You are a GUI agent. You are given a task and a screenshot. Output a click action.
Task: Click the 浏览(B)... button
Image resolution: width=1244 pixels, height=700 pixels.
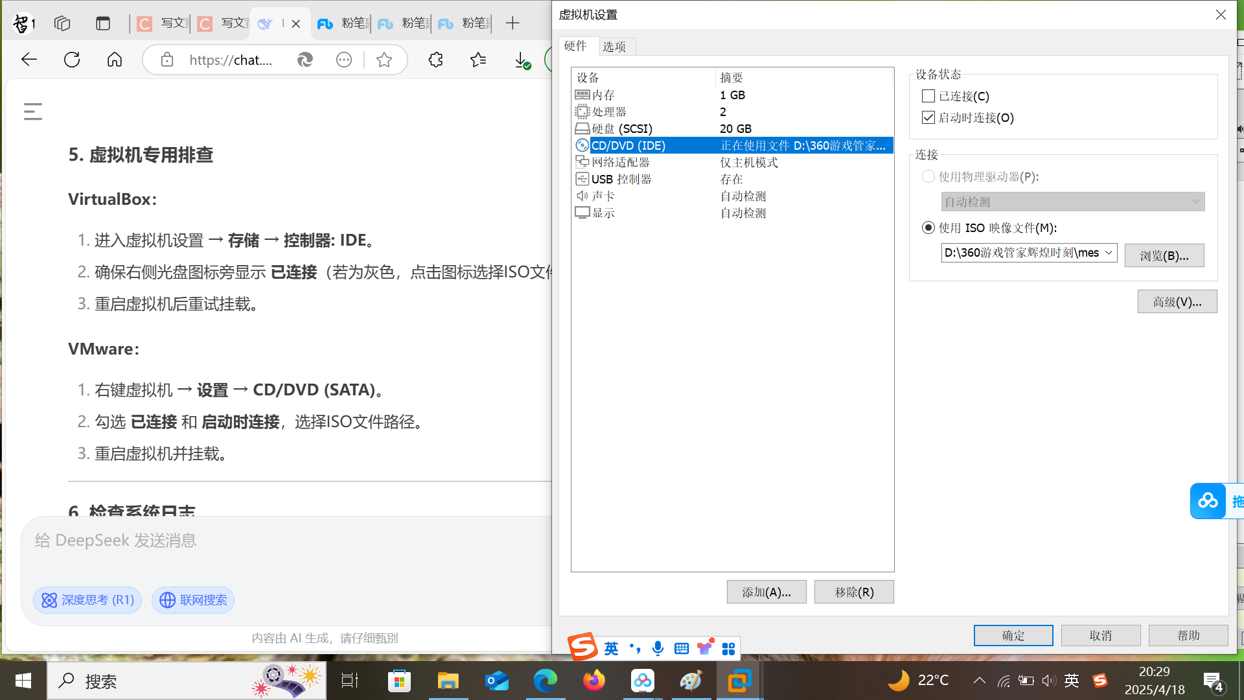coord(1164,255)
